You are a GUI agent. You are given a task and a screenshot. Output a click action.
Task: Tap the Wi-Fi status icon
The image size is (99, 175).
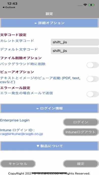click(x=85, y=5)
